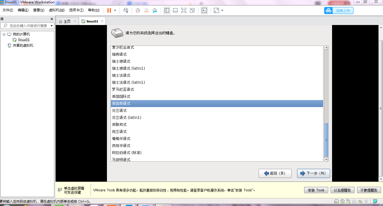Open the 虚拟机(M) menu

click(57, 10)
